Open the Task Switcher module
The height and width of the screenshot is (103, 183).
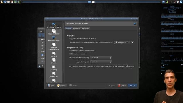point(54,32)
